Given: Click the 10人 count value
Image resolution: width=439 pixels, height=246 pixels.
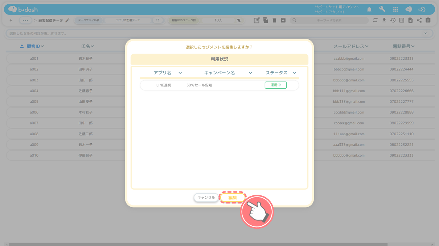Looking at the screenshot, I should (x=218, y=20).
